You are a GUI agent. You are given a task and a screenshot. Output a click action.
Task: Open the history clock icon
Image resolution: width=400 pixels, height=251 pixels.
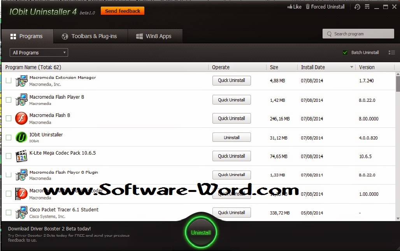click(x=357, y=7)
